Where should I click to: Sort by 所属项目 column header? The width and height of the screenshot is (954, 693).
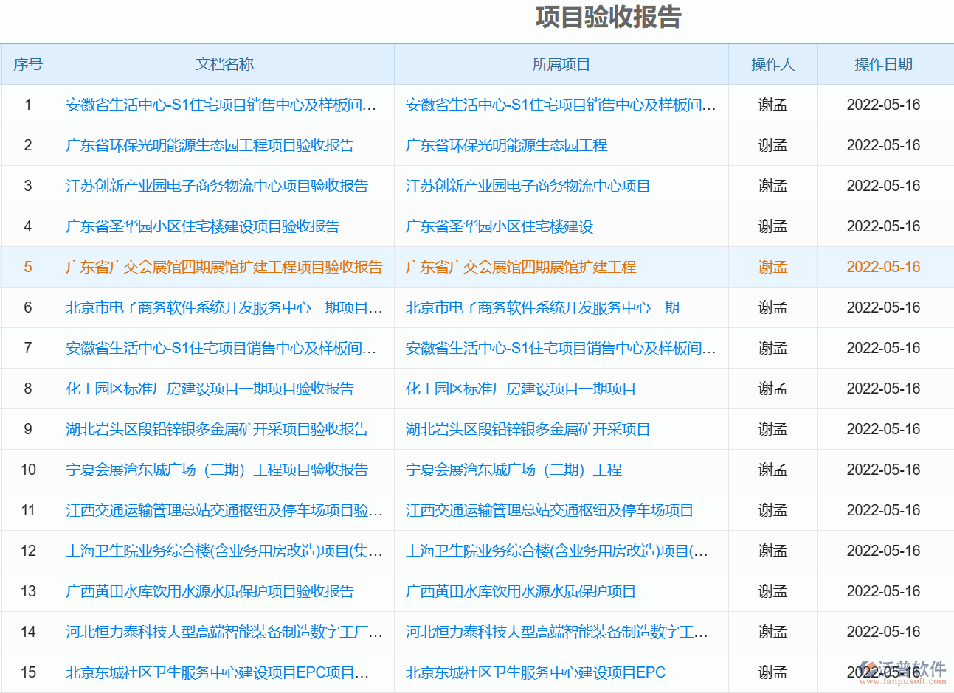coord(561,64)
